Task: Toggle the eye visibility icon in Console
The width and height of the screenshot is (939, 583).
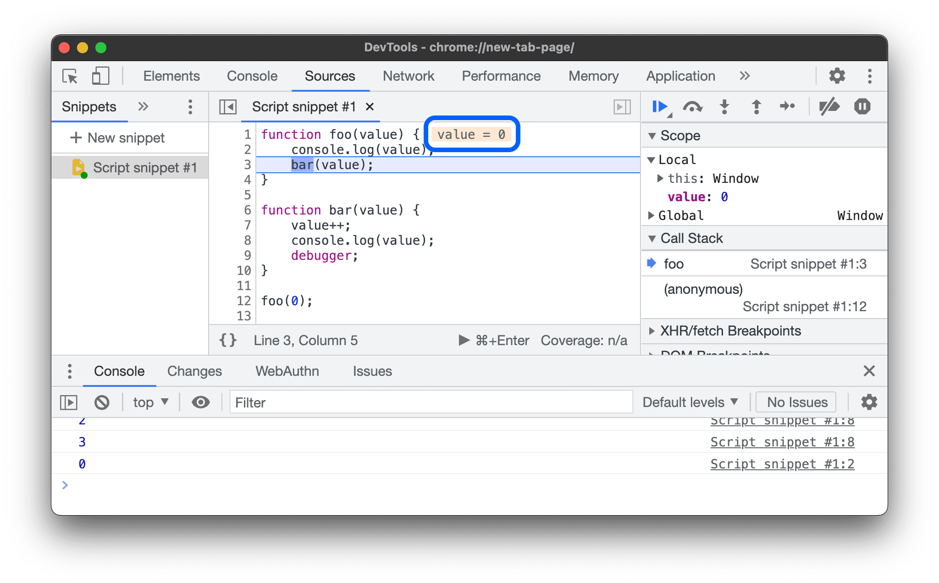Action: coord(200,401)
